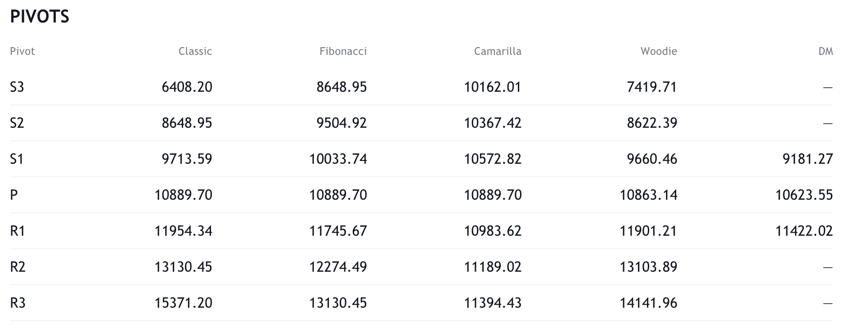Click the PIVOTS section heading
Screen dimensions: 853x332
coord(40,17)
